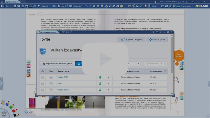The width and height of the screenshot is (210, 118).
Task: Expand the left side panel arrow
Action: point(2,84)
